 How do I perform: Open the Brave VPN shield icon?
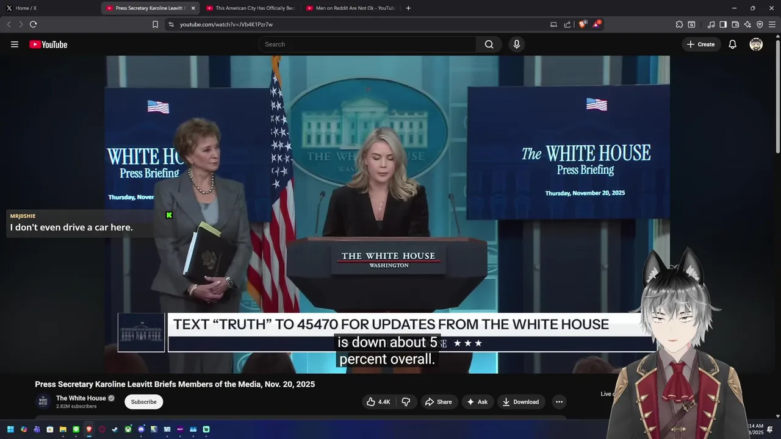tap(760, 24)
